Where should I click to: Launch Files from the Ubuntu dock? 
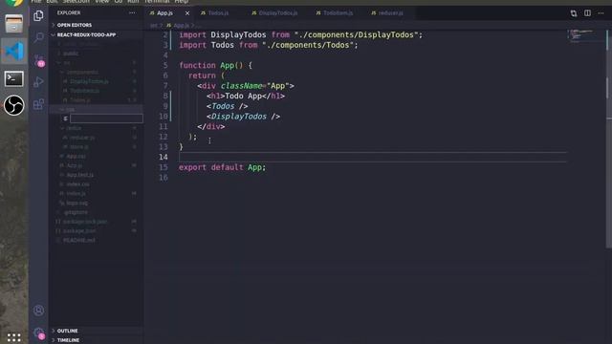click(14, 23)
